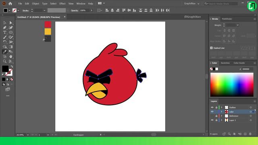This screenshot has height=145, width=258.
Task: Choose the Curvature tool
Action: point(11,28)
